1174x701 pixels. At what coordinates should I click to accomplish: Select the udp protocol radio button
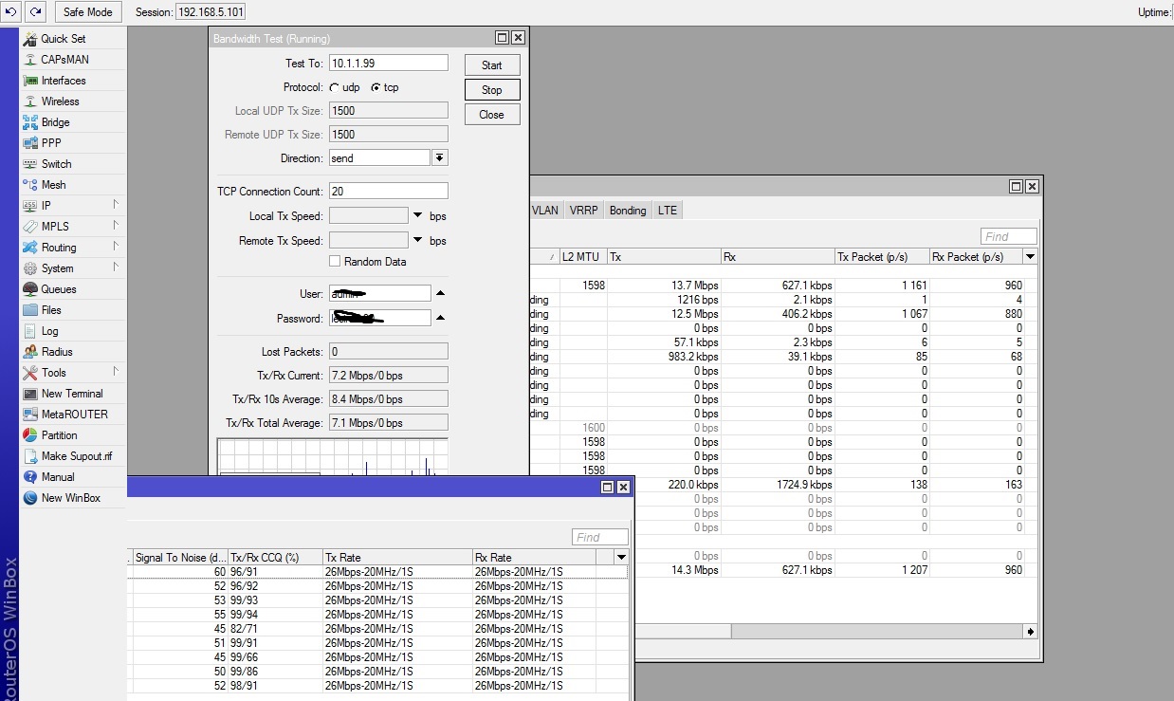pos(335,87)
